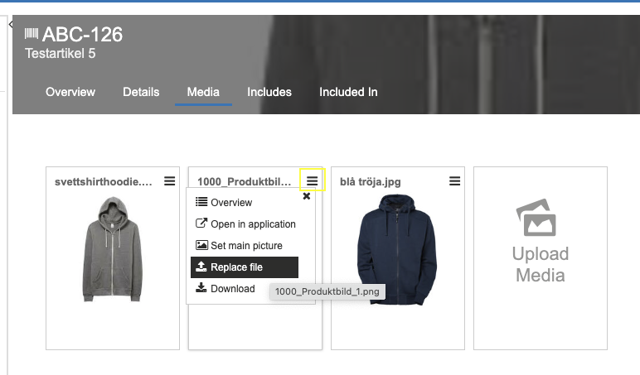Click the Replace file upload icon
Image resolution: width=640 pixels, height=375 pixels.
(201, 267)
